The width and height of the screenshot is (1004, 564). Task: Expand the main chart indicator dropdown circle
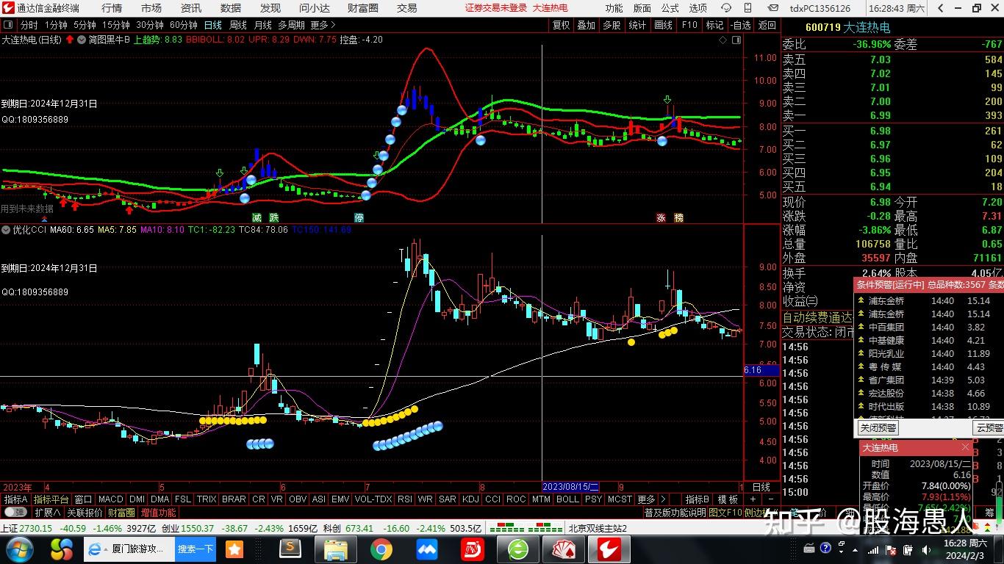pyautogui.click(x=81, y=40)
